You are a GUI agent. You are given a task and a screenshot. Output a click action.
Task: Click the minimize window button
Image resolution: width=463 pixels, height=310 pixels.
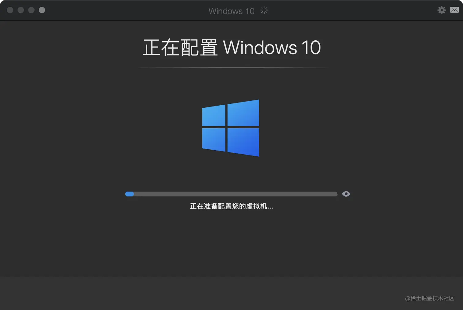point(21,10)
